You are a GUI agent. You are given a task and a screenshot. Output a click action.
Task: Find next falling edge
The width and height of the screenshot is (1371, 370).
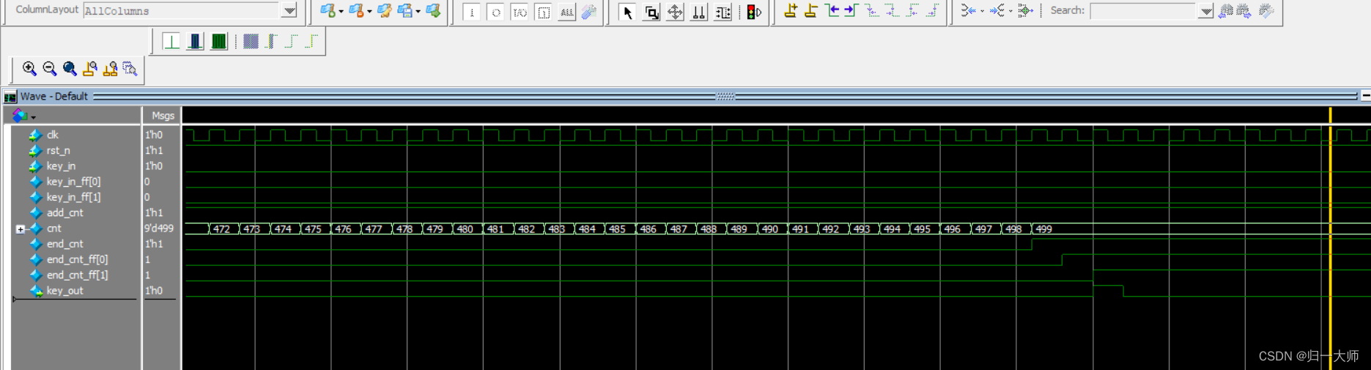[x=892, y=11]
